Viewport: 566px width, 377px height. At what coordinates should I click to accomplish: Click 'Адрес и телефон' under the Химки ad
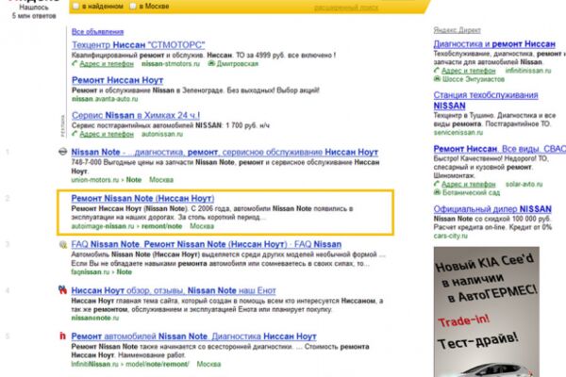point(107,134)
